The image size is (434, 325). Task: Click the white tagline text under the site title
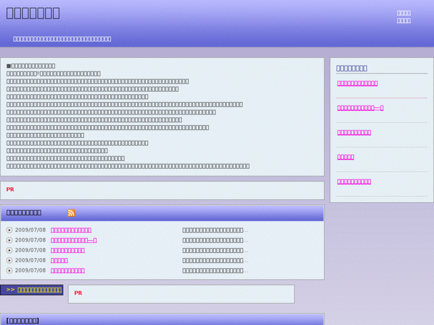point(62,39)
